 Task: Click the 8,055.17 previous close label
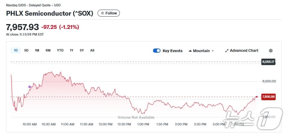(x=268, y=62)
